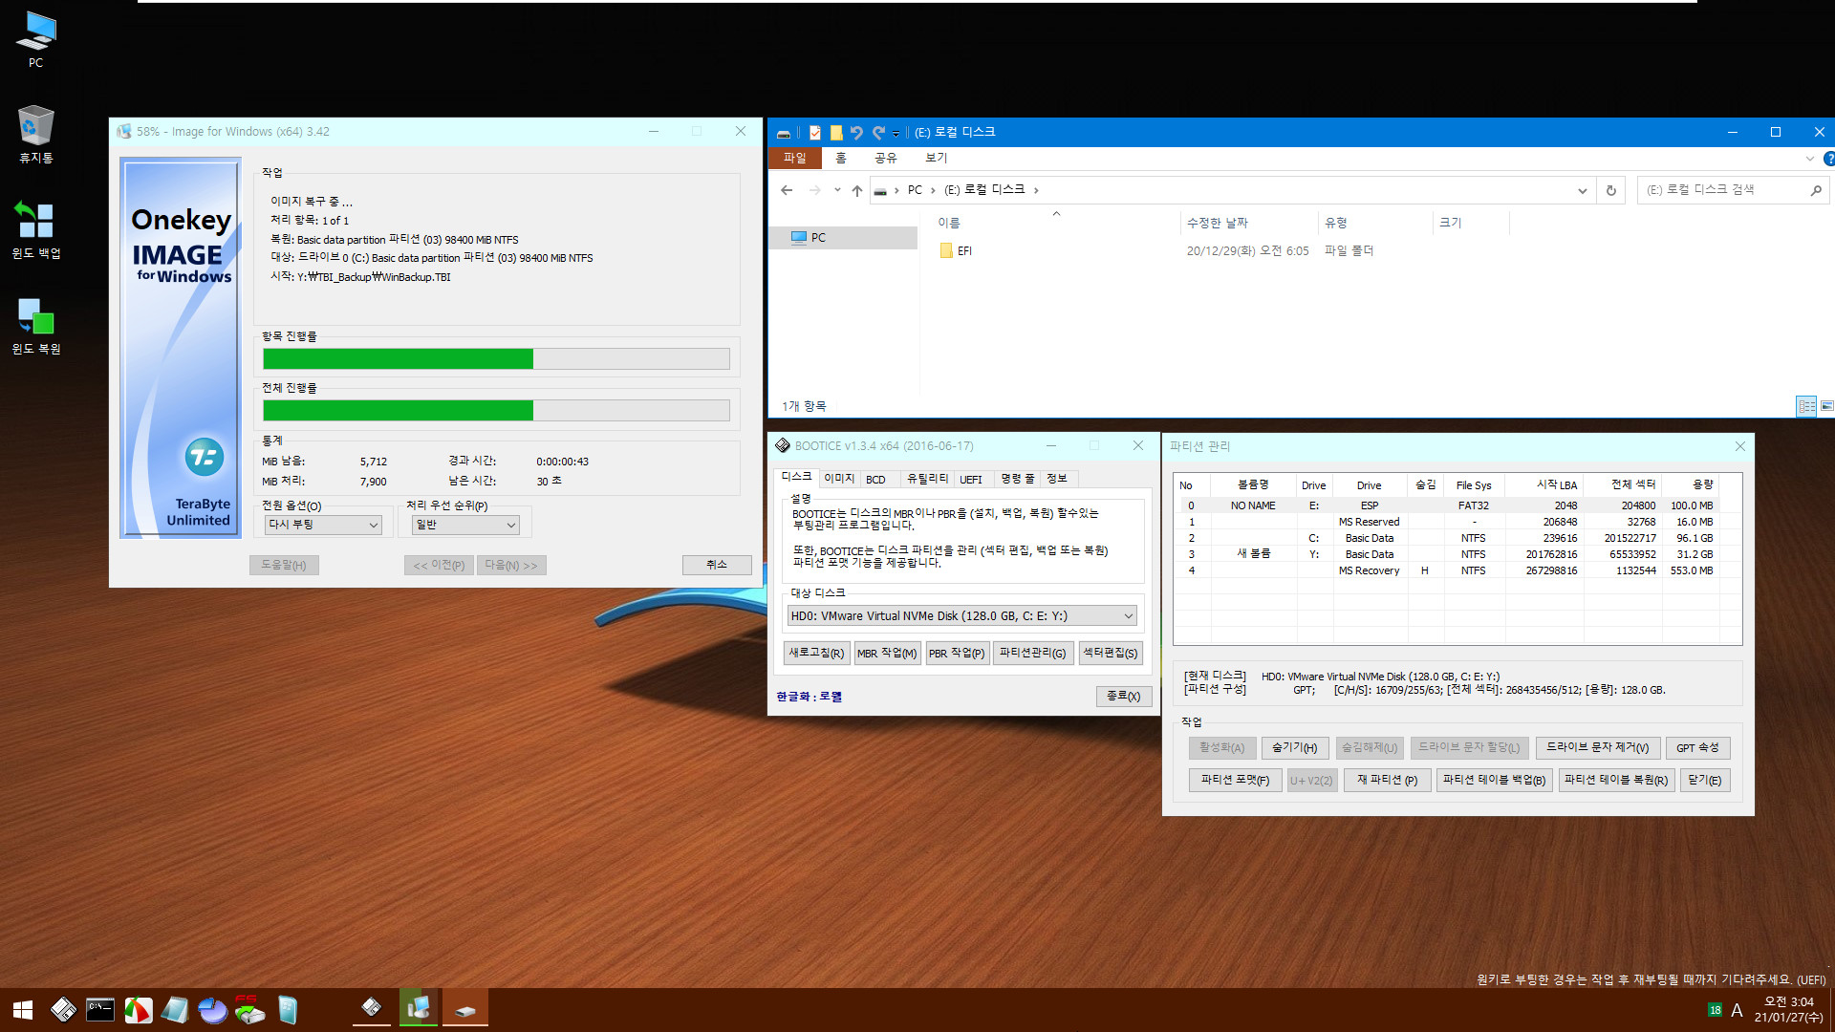Switch to running BOOTICE taskbar button
The height and width of the screenshot is (1032, 1835).
click(372, 1008)
